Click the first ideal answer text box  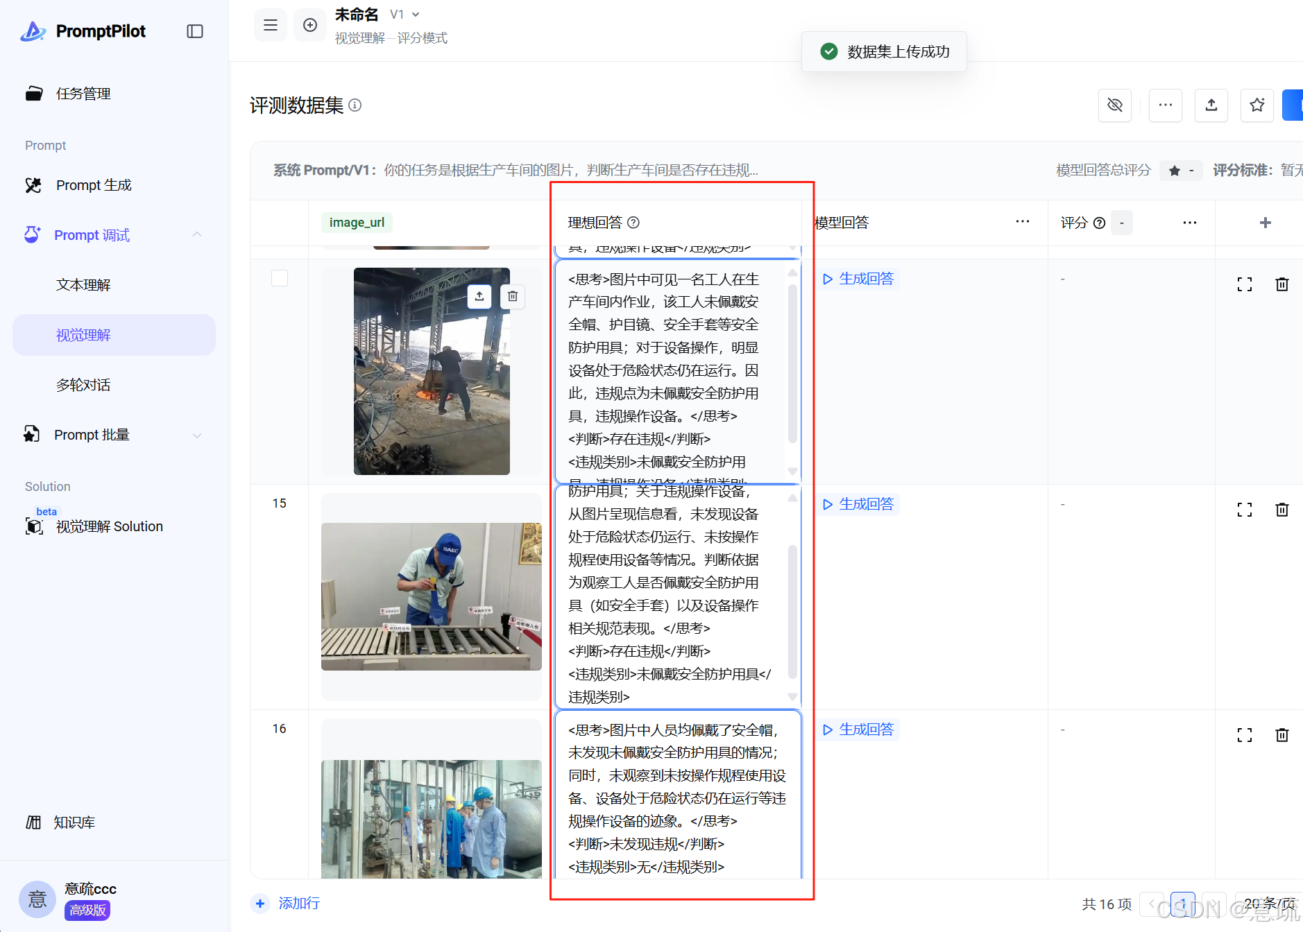678,372
